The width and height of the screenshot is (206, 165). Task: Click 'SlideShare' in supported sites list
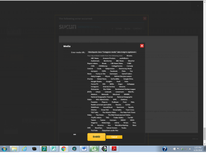point(95,107)
